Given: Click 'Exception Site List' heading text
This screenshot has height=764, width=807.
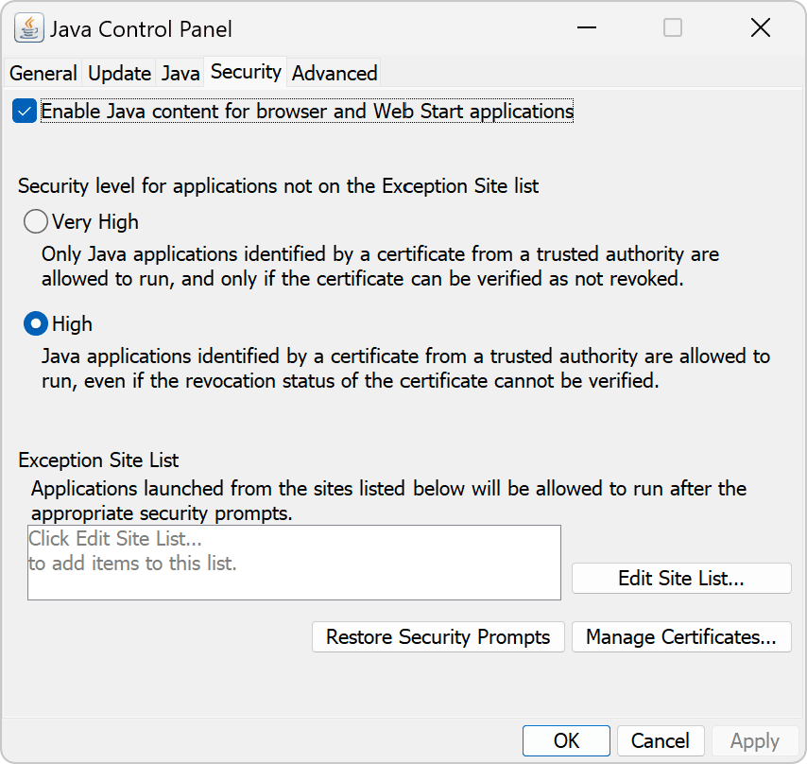Looking at the screenshot, I should click(98, 460).
